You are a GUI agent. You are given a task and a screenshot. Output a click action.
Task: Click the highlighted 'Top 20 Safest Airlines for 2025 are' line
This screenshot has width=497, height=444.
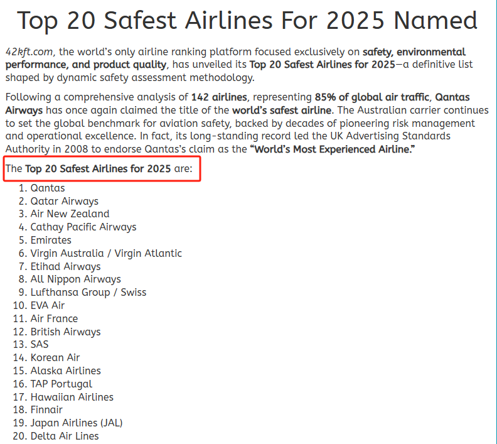(x=102, y=169)
